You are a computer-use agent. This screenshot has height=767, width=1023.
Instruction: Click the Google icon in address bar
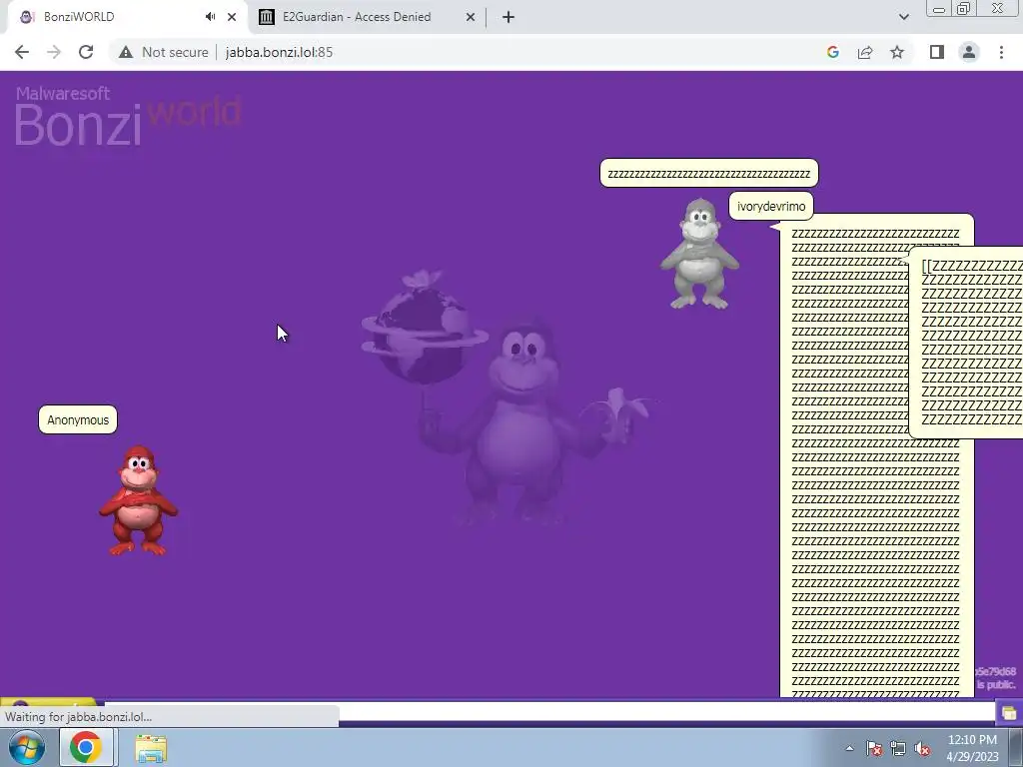(x=832, y=52)
